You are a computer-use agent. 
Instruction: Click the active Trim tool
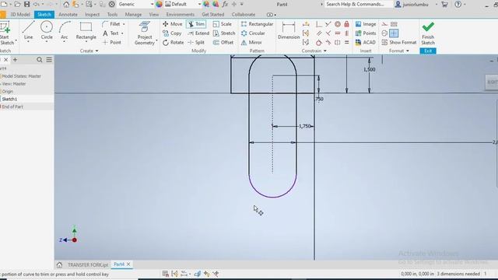196,24
